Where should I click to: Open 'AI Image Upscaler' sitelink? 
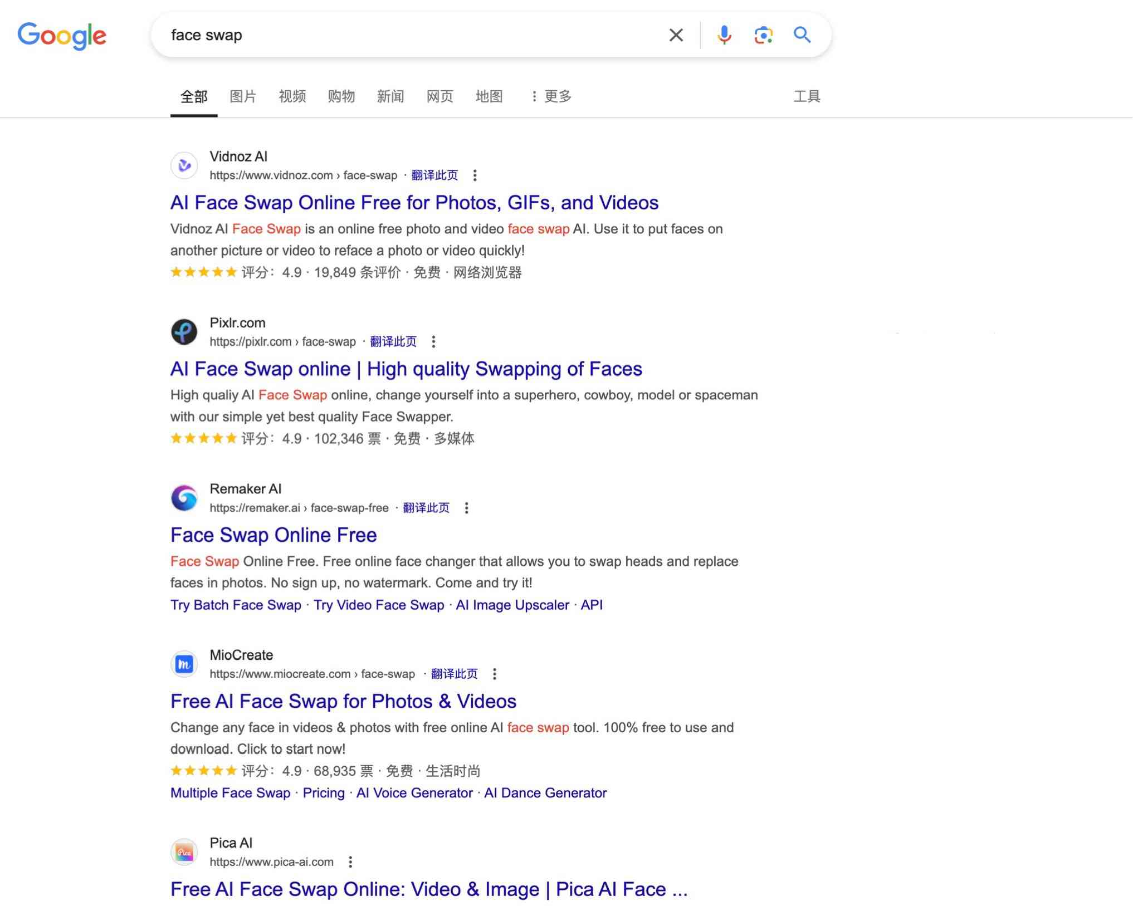click(x=512, y=605)
